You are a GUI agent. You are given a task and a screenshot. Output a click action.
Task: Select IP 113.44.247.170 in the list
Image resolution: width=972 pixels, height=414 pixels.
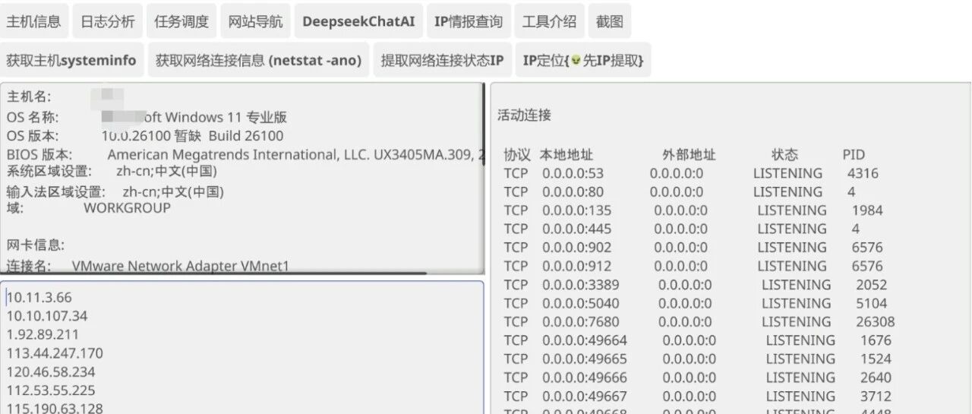click(55, 353)
